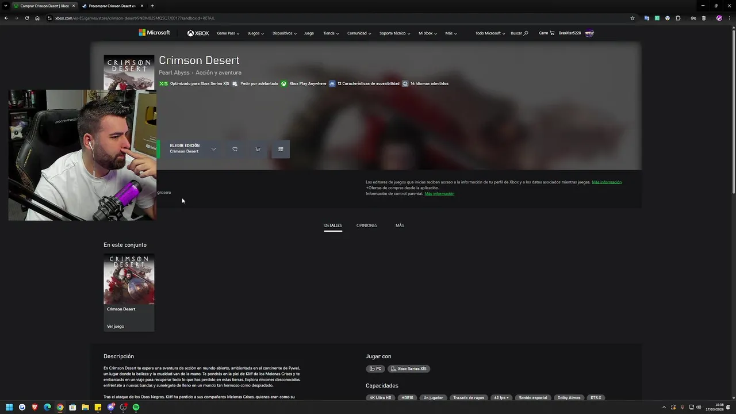Click the purple browser profile avatar
Viewport: 736px width, 414px height.
click(x=719, y=18)
